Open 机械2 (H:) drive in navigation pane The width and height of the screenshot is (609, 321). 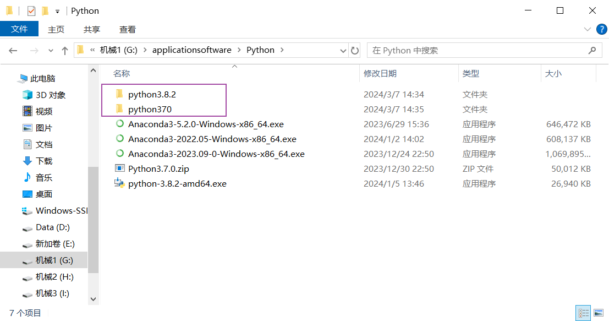pos(54,277)
